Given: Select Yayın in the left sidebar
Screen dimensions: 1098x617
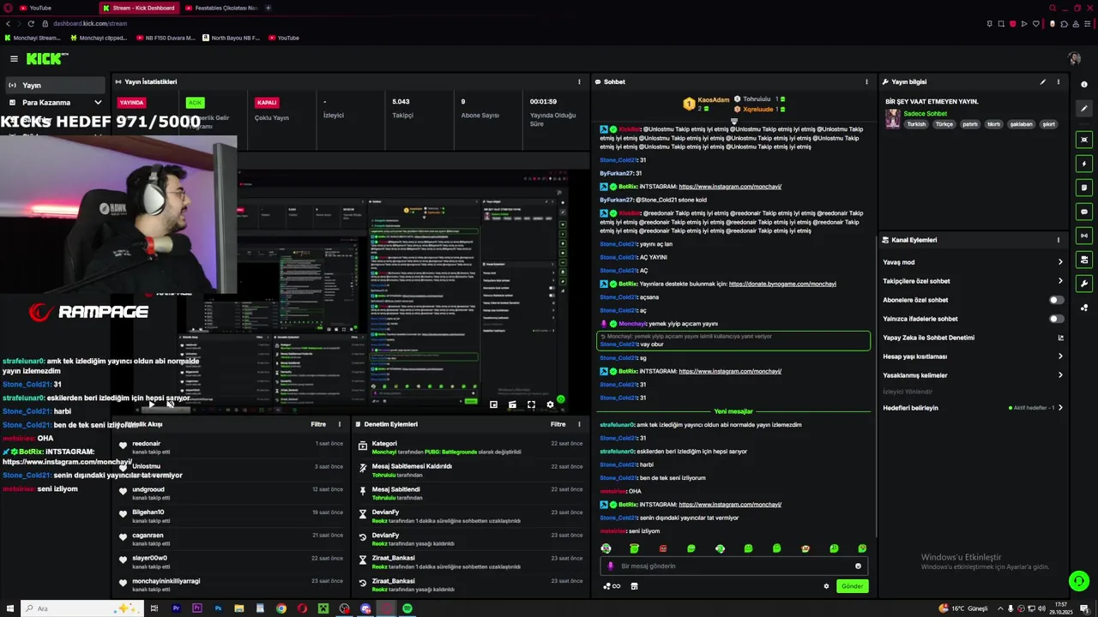Looking at the screenshot, I should point(54,86).
